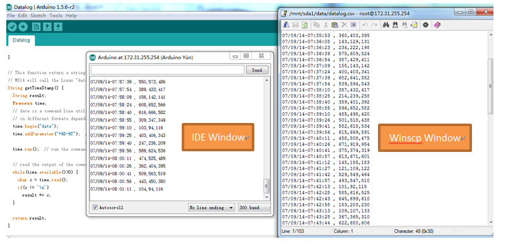The height and width of the screenshot is (244, 513).
Task: Click the 'time.begin("date");' code line
Action: click(35, 126)
